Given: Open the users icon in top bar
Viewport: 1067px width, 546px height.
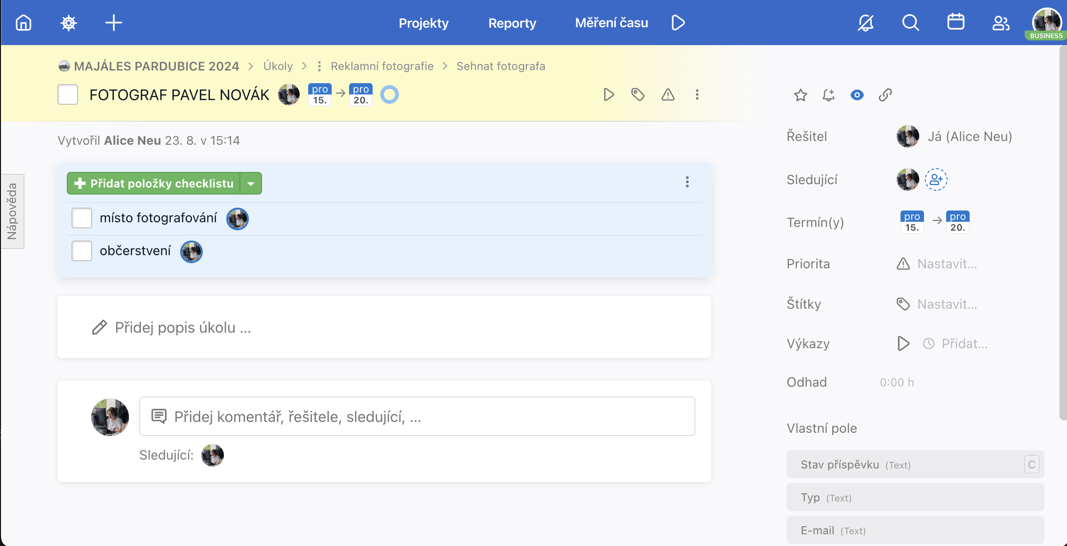Looking at the screenshot, I should 1001,23.
